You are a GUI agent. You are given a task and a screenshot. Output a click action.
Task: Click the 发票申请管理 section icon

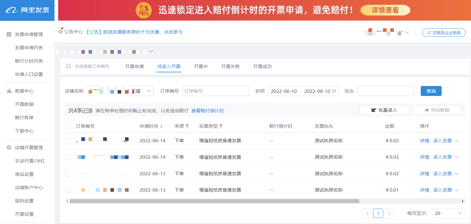tap(9, 35)
